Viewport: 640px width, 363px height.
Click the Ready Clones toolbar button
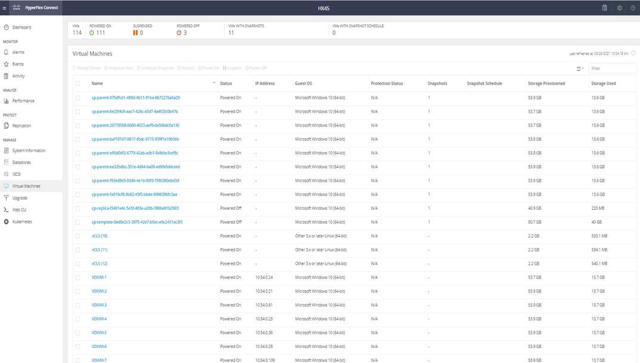(86, 68)
